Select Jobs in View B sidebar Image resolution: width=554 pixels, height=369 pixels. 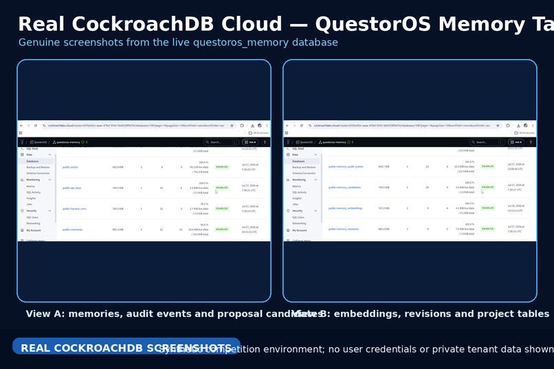pos(295,204)
